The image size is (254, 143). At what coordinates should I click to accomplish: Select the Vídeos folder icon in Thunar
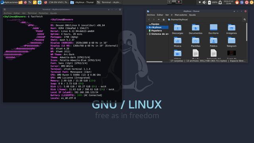177,53
